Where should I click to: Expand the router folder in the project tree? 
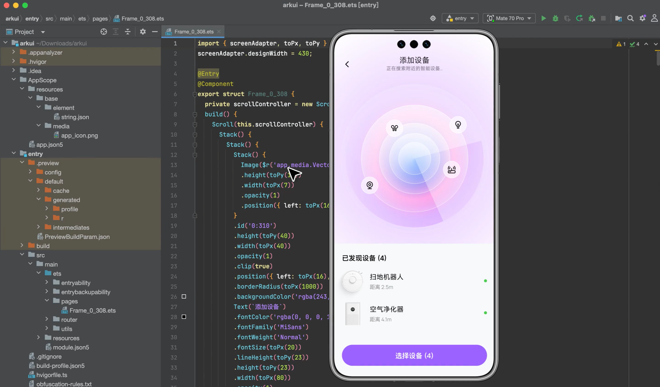47,319
